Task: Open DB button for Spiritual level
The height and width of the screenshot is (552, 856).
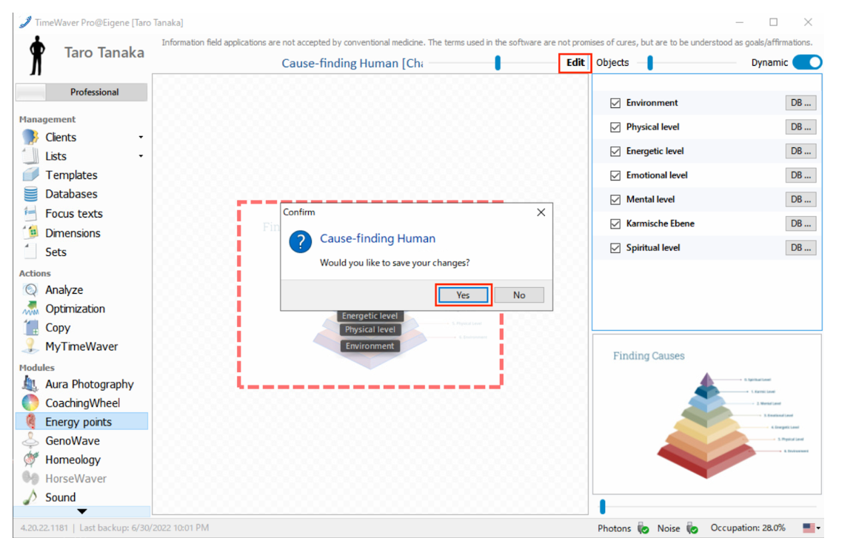Action: tap(800, 248)
